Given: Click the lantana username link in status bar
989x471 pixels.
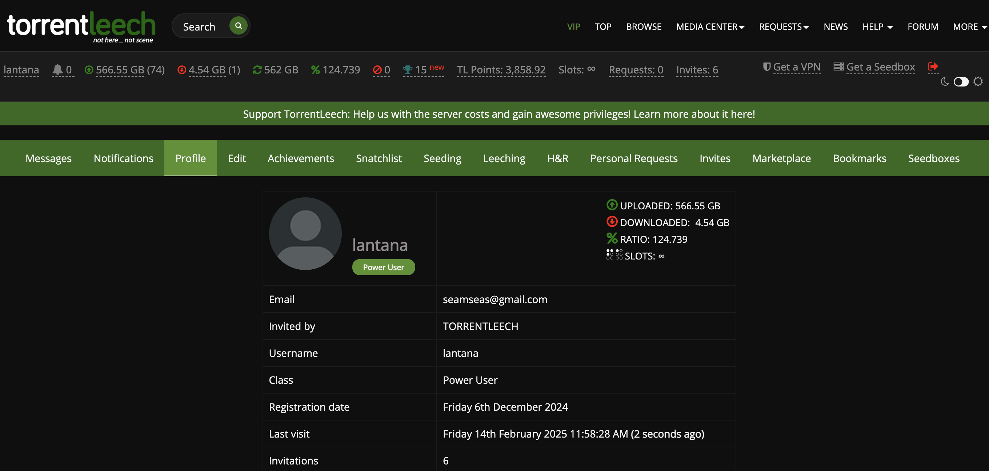Looking at the screenshot, I should coord(21,70).
